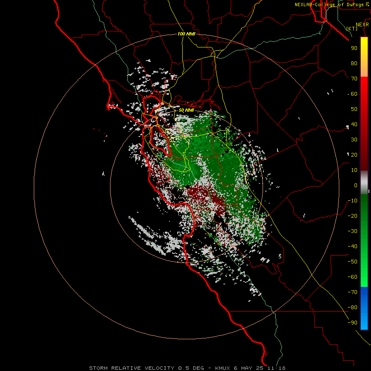Select the 60 value on velocity scale
The width and height of the screenshot is (371, 371).
pyautogui.click(x=354, y=94)
